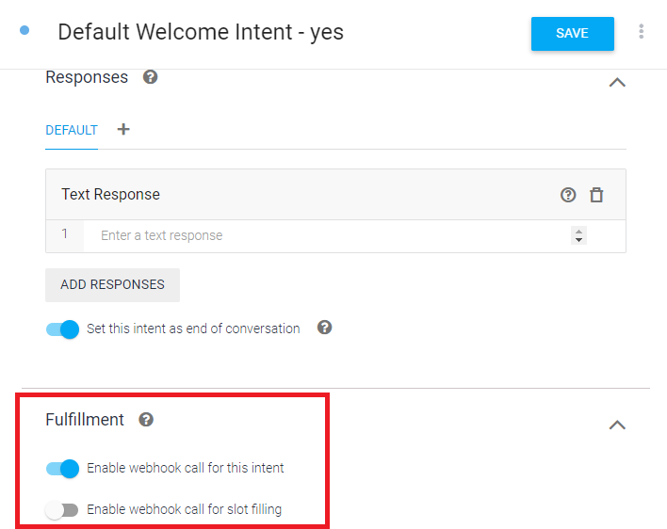
Task: Click the blue dot beside intent title
Action: click(24, 30)
